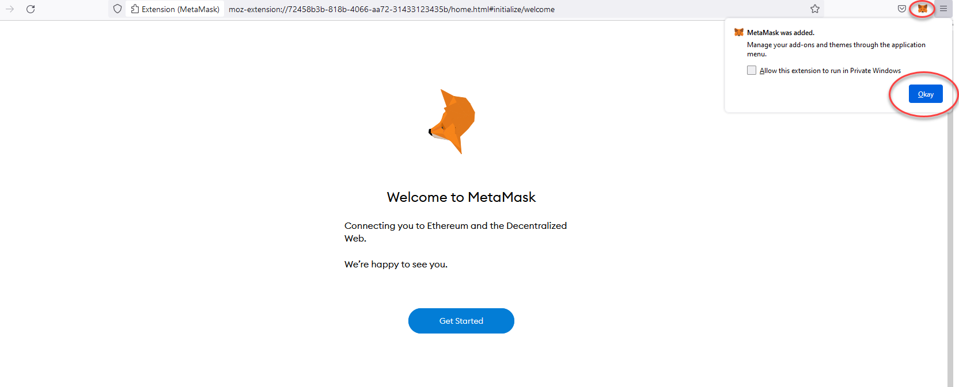
Task: Reload the current page
Action: click(31, 9)
